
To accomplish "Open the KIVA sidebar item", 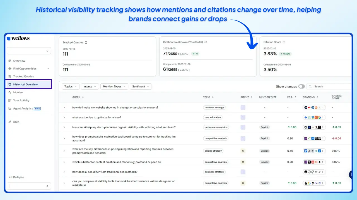I will [16, 122].
